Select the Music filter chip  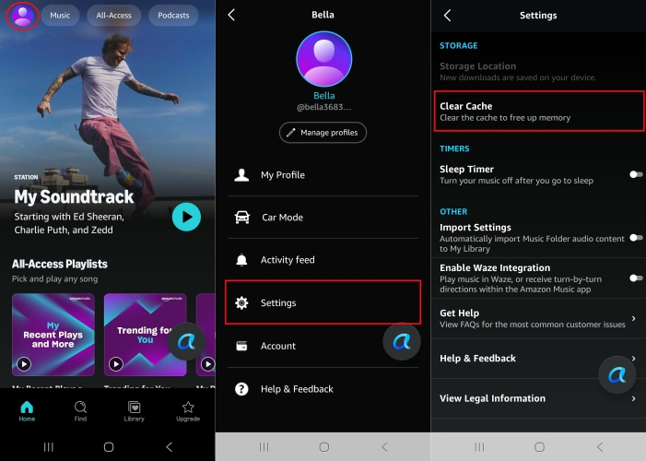[x=60, y=16]
